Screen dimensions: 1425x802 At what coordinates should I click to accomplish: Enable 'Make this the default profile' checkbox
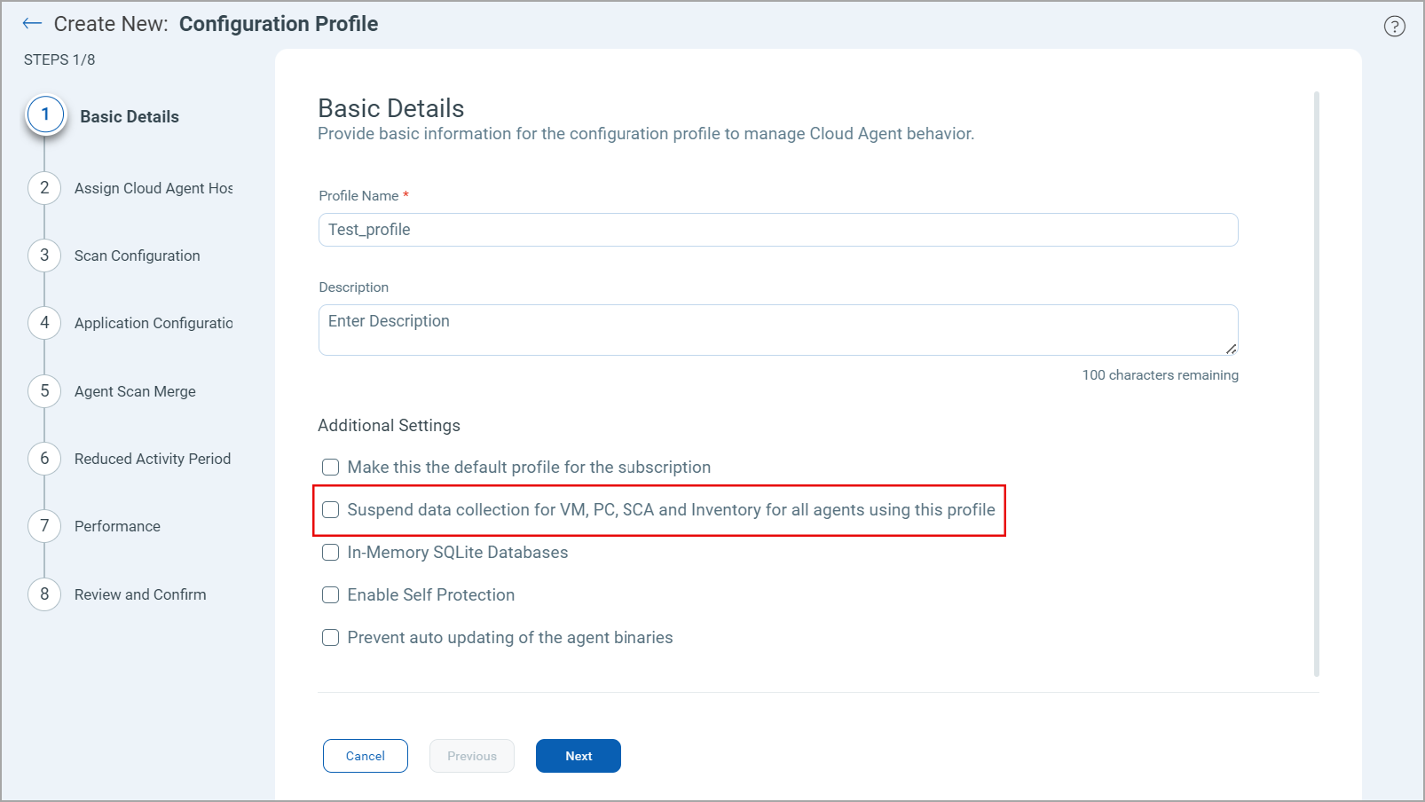click(330, 467)
